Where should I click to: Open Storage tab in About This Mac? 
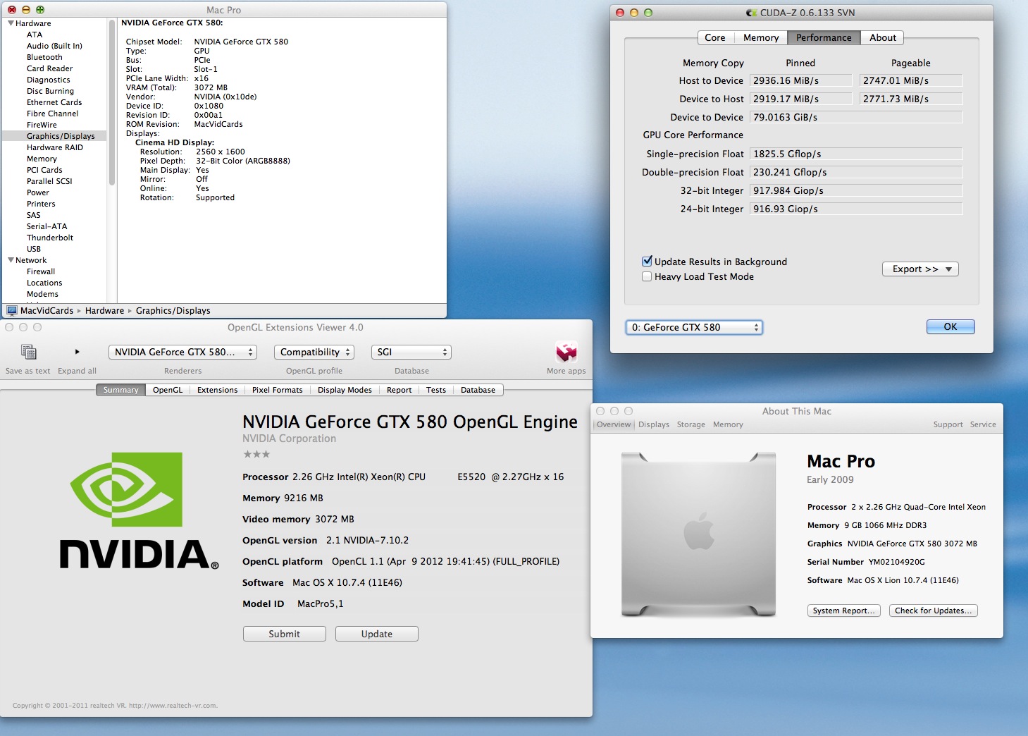tap(691, 424)
